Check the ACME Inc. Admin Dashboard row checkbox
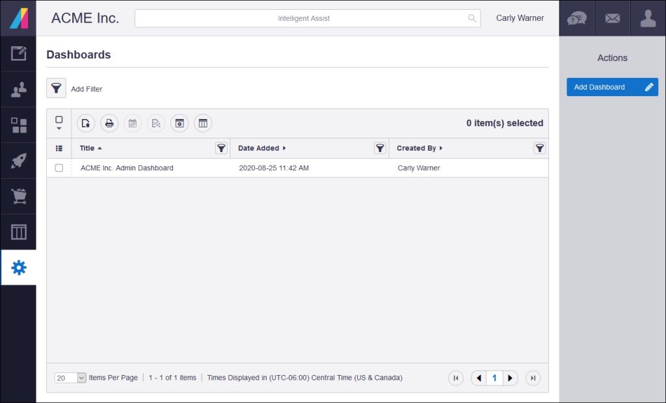 (59, 168)
